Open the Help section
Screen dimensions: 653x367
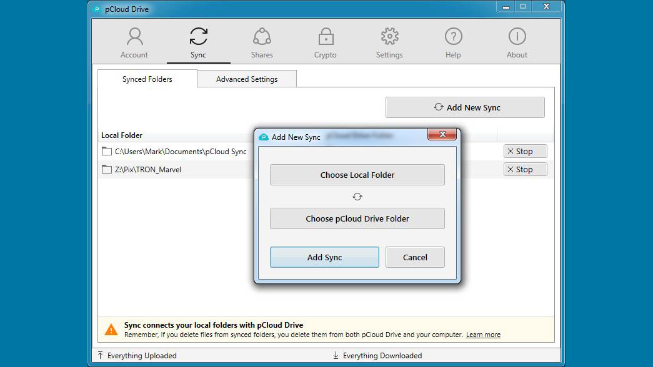453,43
